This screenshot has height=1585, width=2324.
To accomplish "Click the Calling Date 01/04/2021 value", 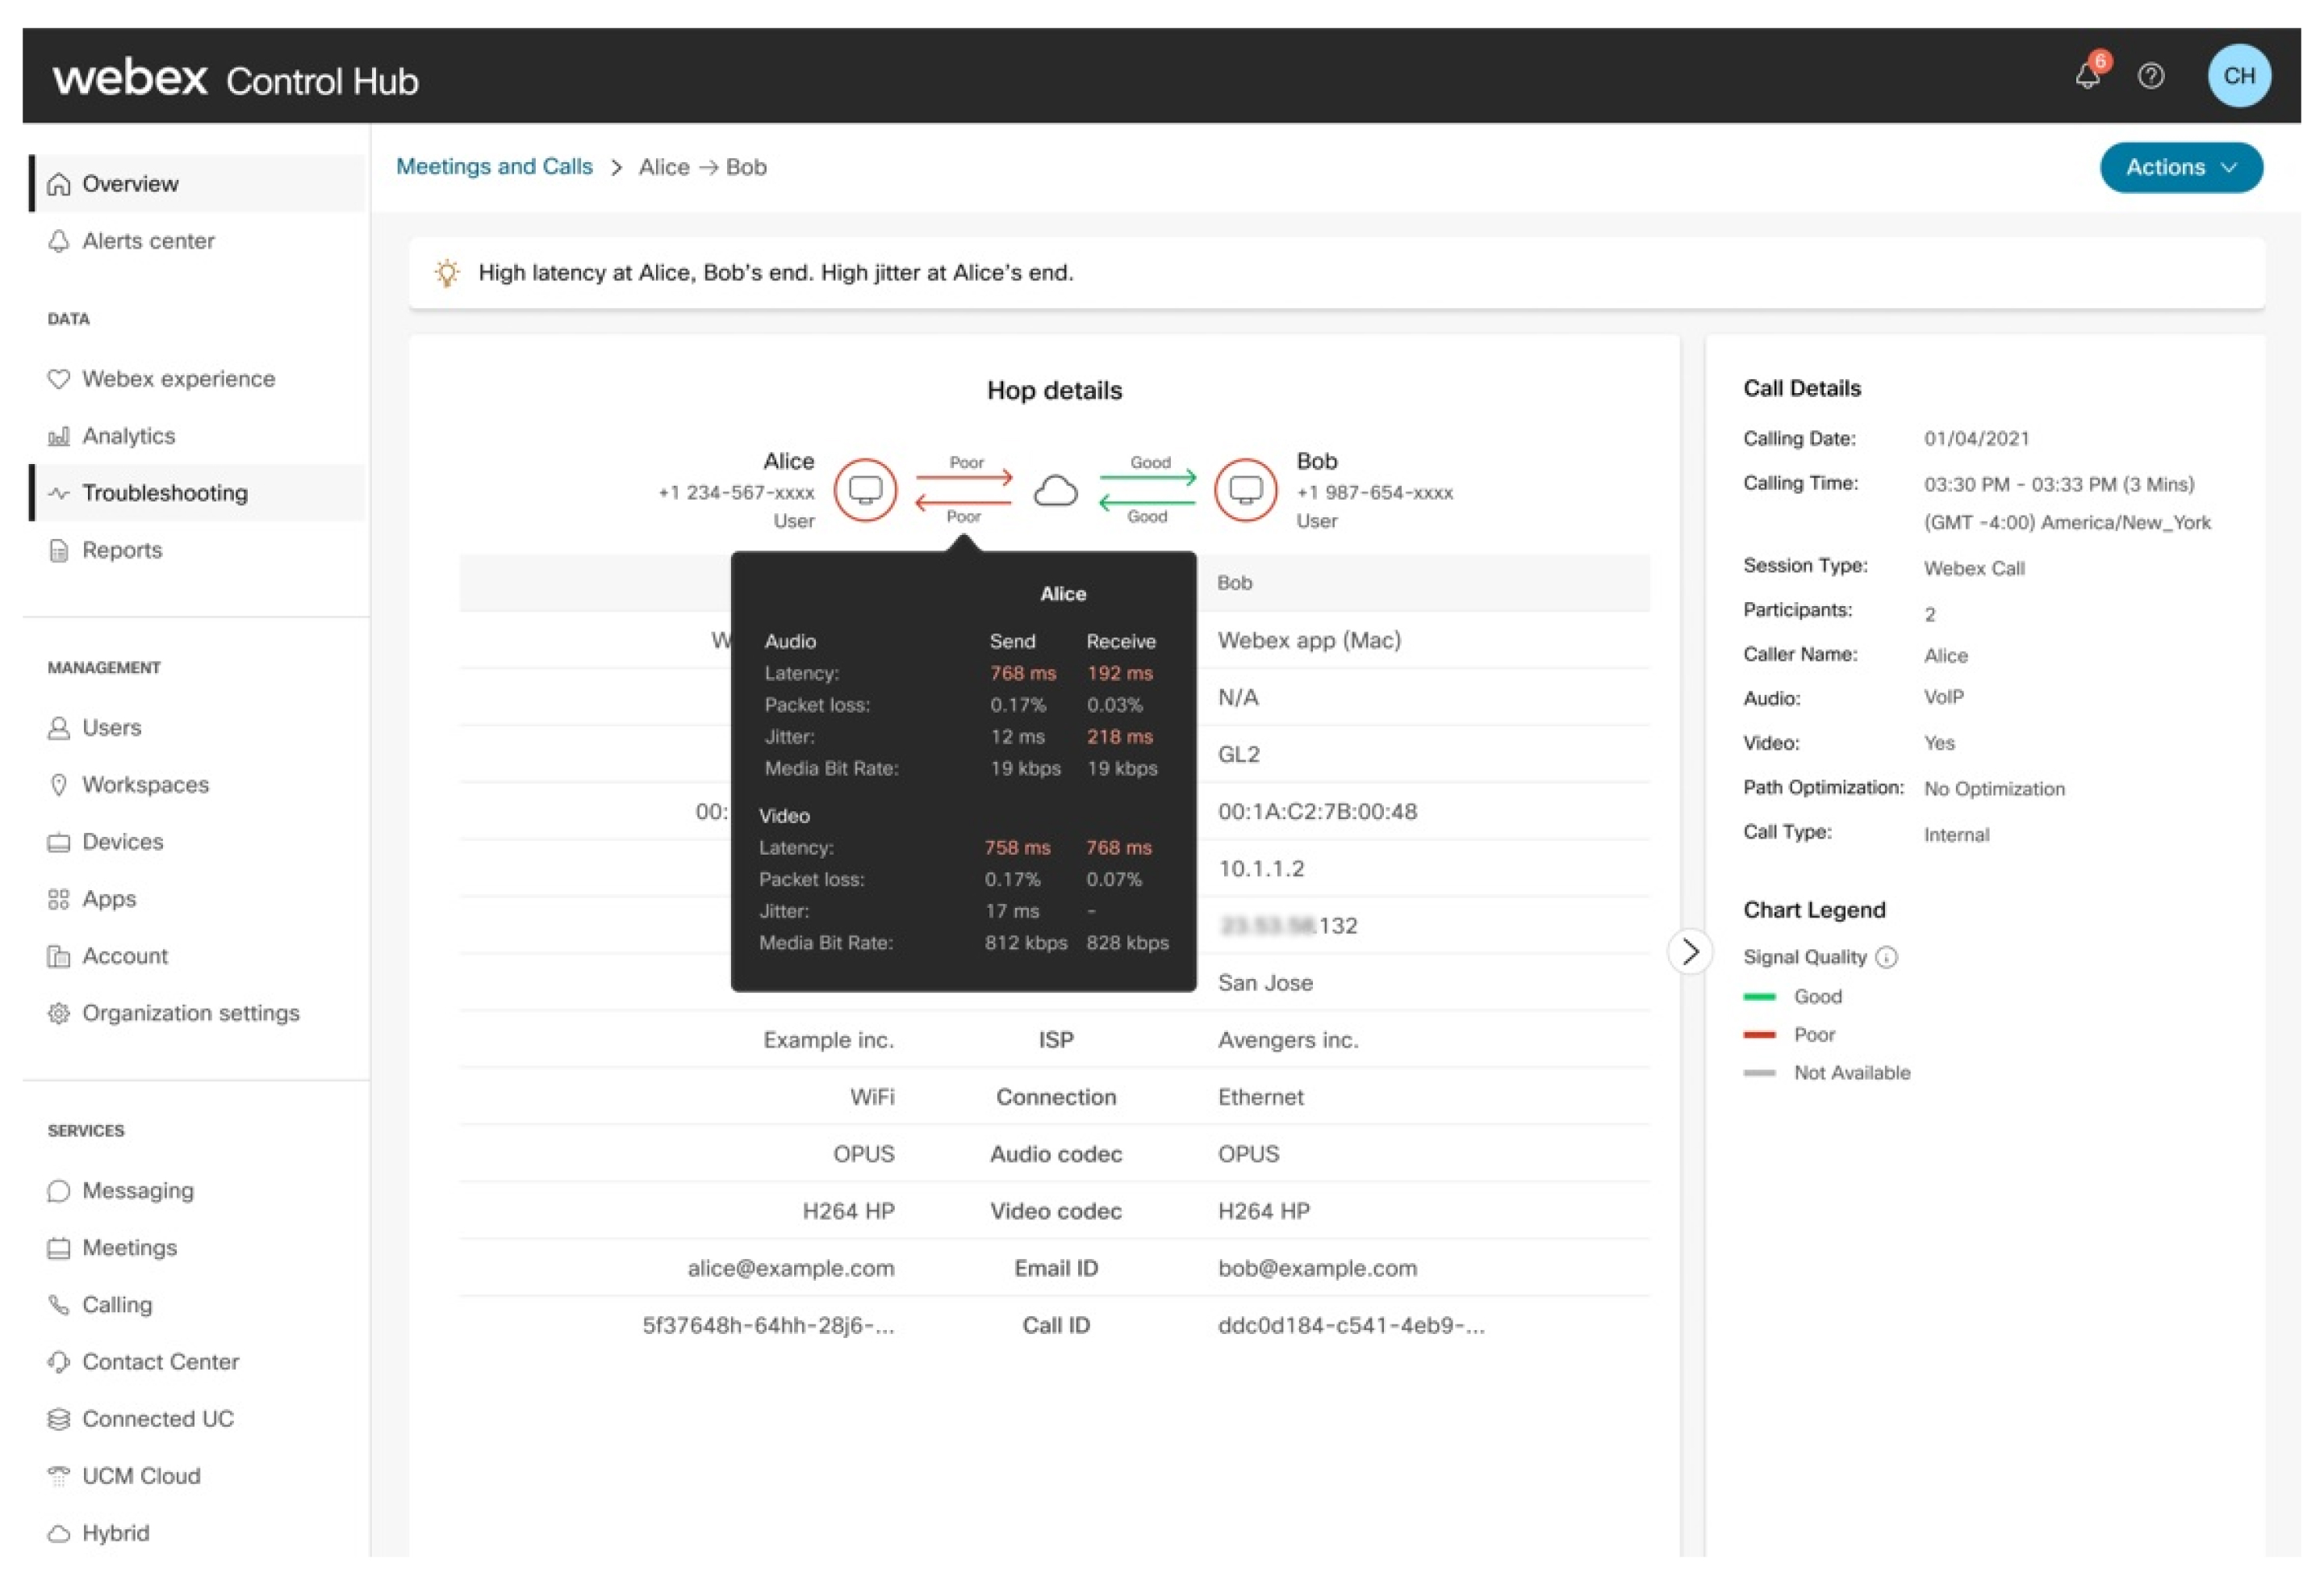I will (1976, 438).
